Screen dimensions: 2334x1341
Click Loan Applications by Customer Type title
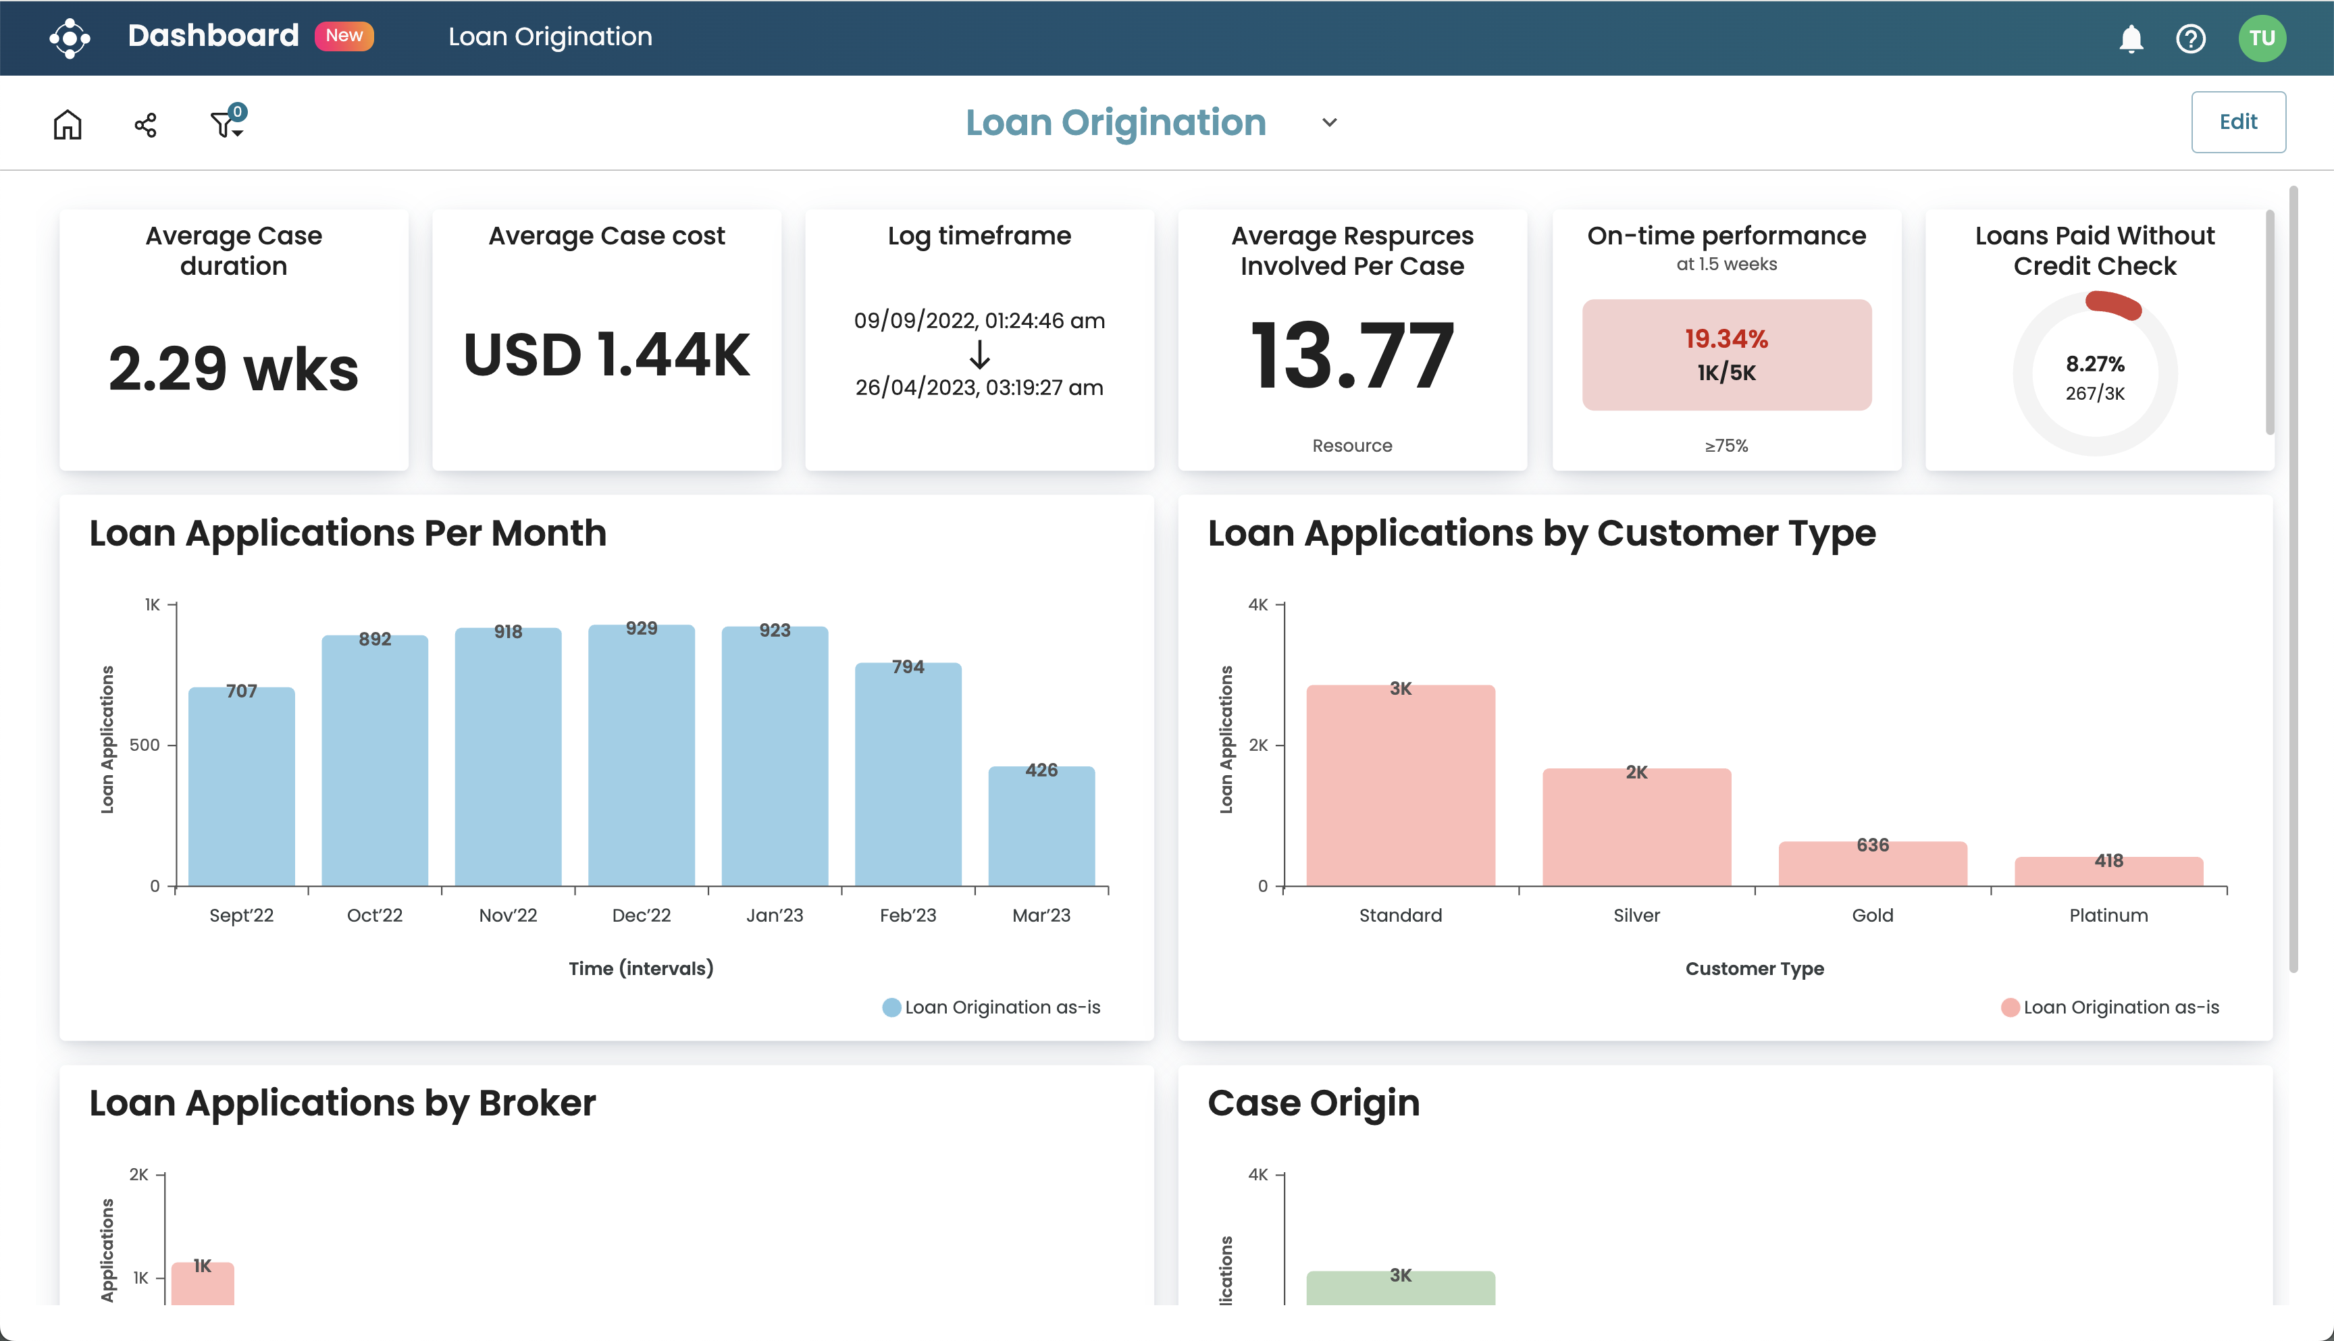1541,533
